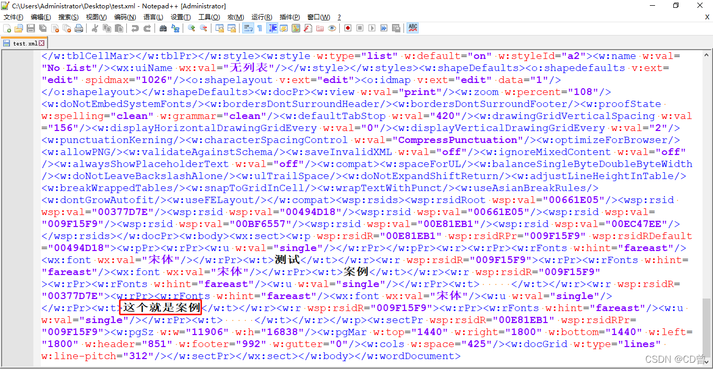Toggle the Word Wrap toolbar button
The image size is (713, 369).
(x=248, y=28)
